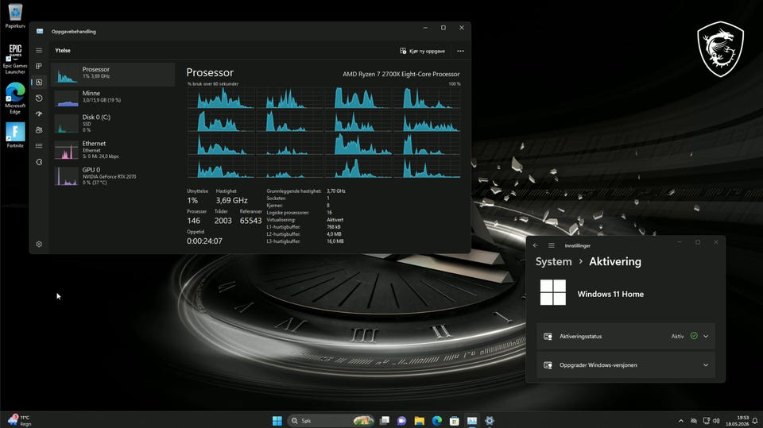Open Epic Games Launcher desktop shortcut

[x=15, y=59]
